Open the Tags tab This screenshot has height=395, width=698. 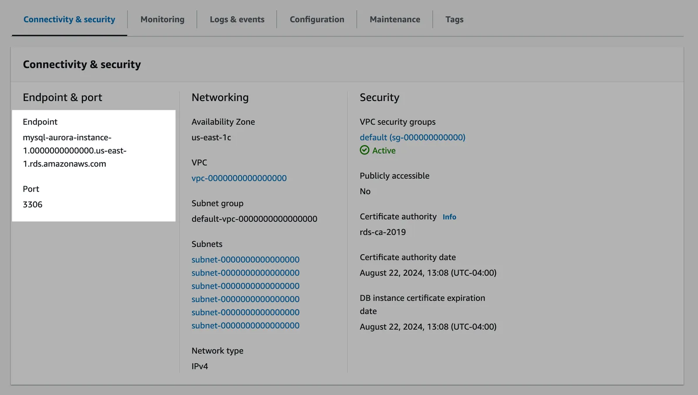(454, 19)
